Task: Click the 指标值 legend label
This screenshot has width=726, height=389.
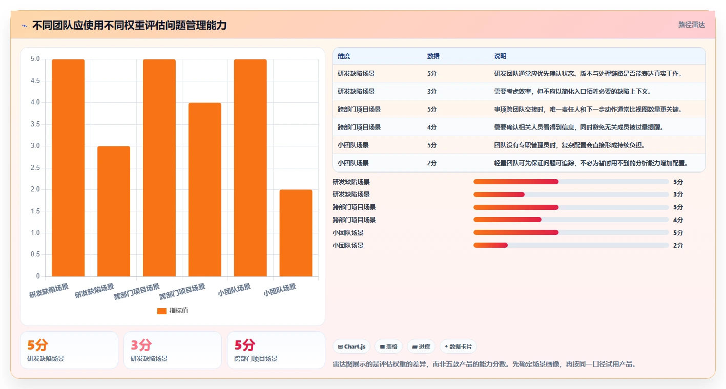Action: coord(179,311)
